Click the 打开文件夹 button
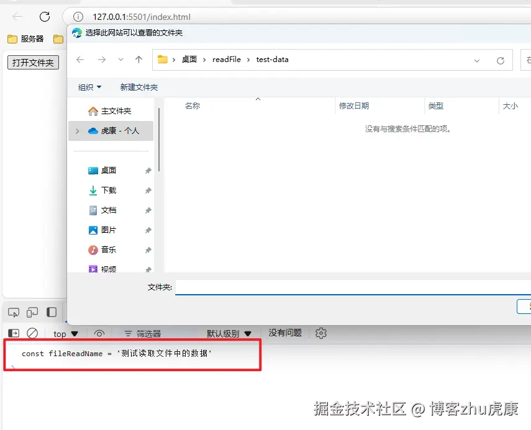This screenshot has width=531, height=430. pos(32,62)
